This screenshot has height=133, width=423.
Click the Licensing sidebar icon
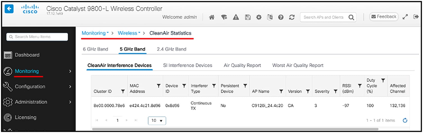7,117
